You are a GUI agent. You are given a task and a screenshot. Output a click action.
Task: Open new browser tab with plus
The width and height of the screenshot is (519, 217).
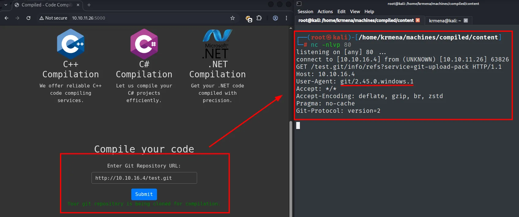tap(89, 5)
